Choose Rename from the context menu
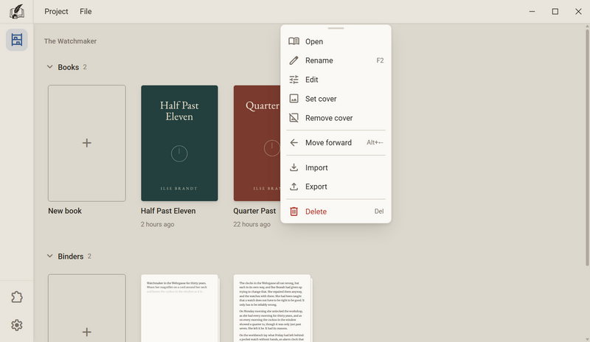The height and width of the screenshot is (342, 590). coord(336,60)
